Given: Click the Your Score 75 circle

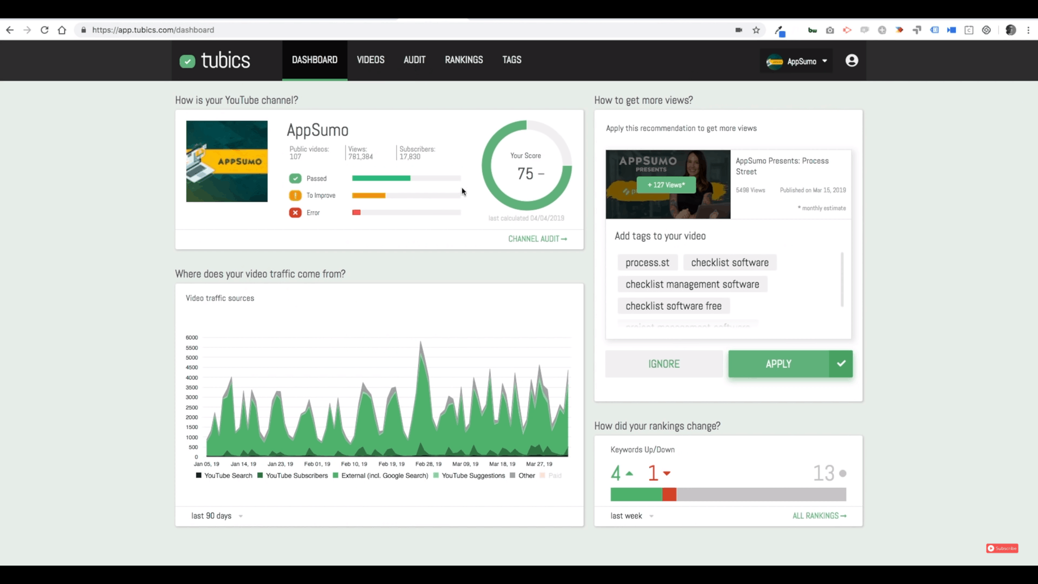Looking at the screenshot, I should coord(527,165).
